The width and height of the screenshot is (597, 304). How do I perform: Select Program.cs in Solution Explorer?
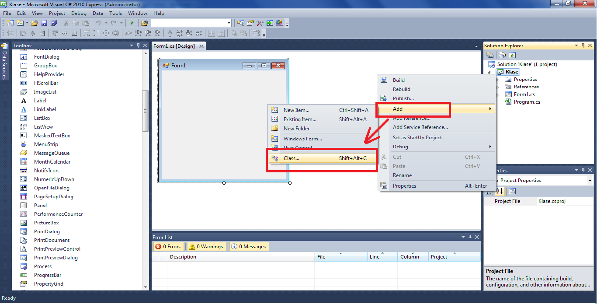527,101
